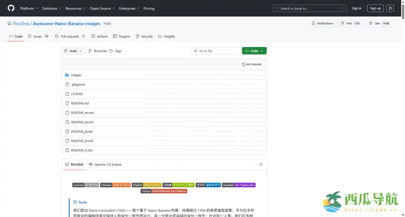Expand the green Code dropdown

[254, 51]
